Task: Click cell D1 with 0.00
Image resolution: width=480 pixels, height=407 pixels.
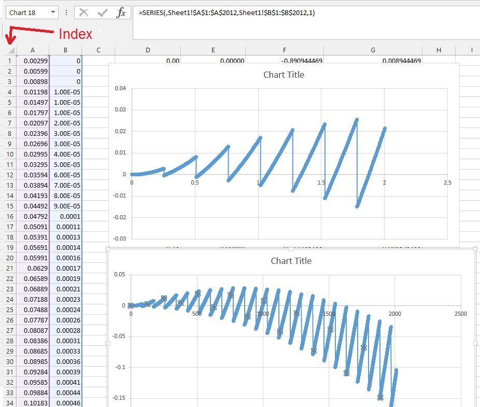Action: (x=148, y=60)
